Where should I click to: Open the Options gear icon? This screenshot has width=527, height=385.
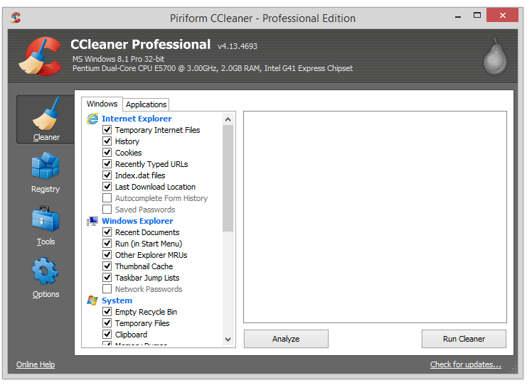46,271
